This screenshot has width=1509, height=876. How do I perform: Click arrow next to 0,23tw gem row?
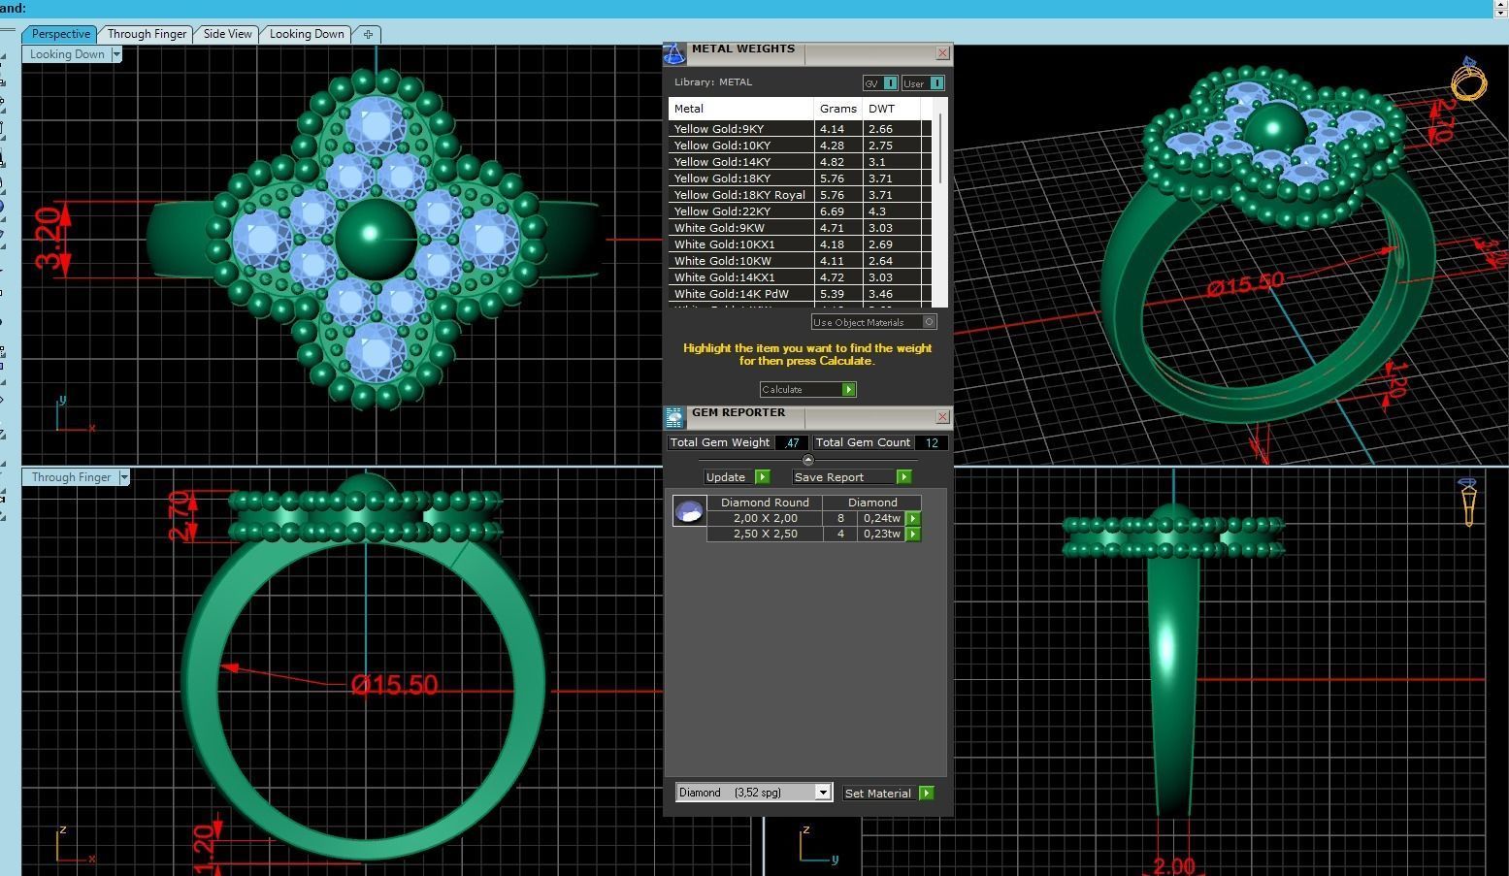point(913,535)
